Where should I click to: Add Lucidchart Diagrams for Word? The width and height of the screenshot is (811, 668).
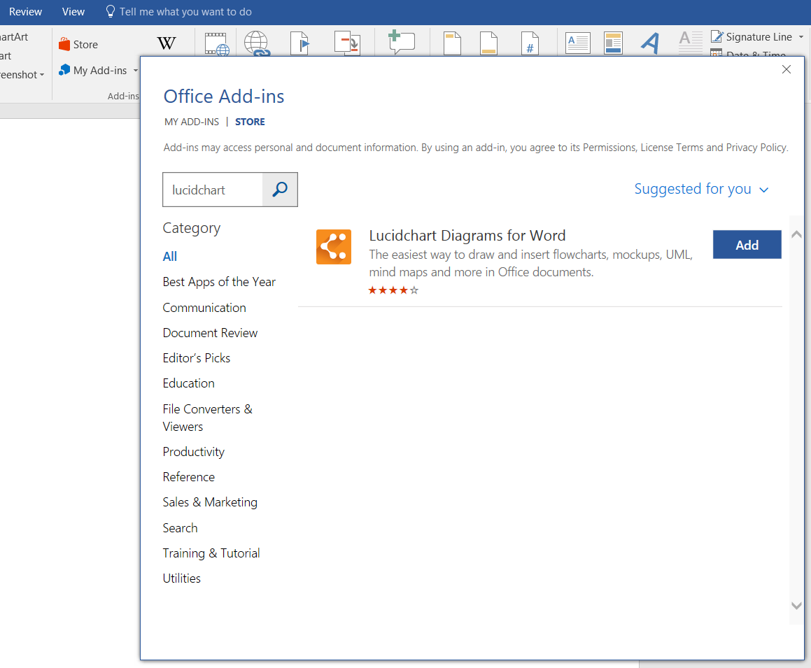coord(747,245)
